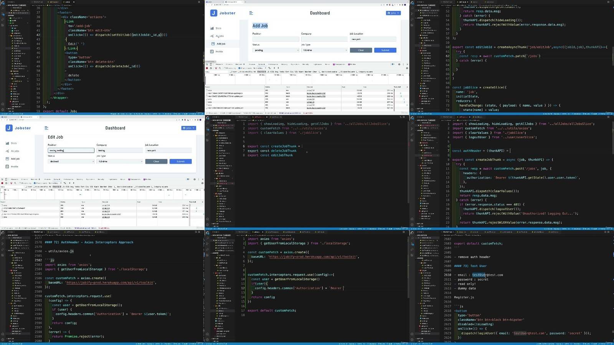The height and width of the screenshot is (345, 614).
Task: Toggle sidebar hamburger icon in Edit Job frame
Action: (x=46, y=128)
